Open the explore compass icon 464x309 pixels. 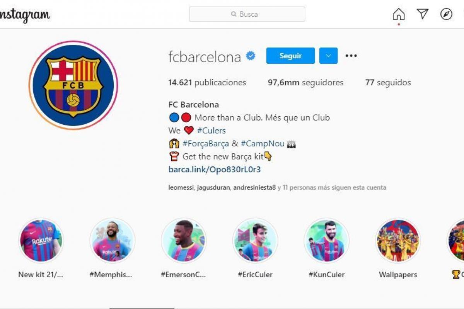[x=446, y=14]
